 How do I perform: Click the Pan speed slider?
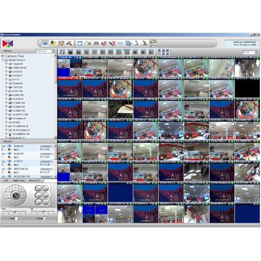click(x=14, y=211)
